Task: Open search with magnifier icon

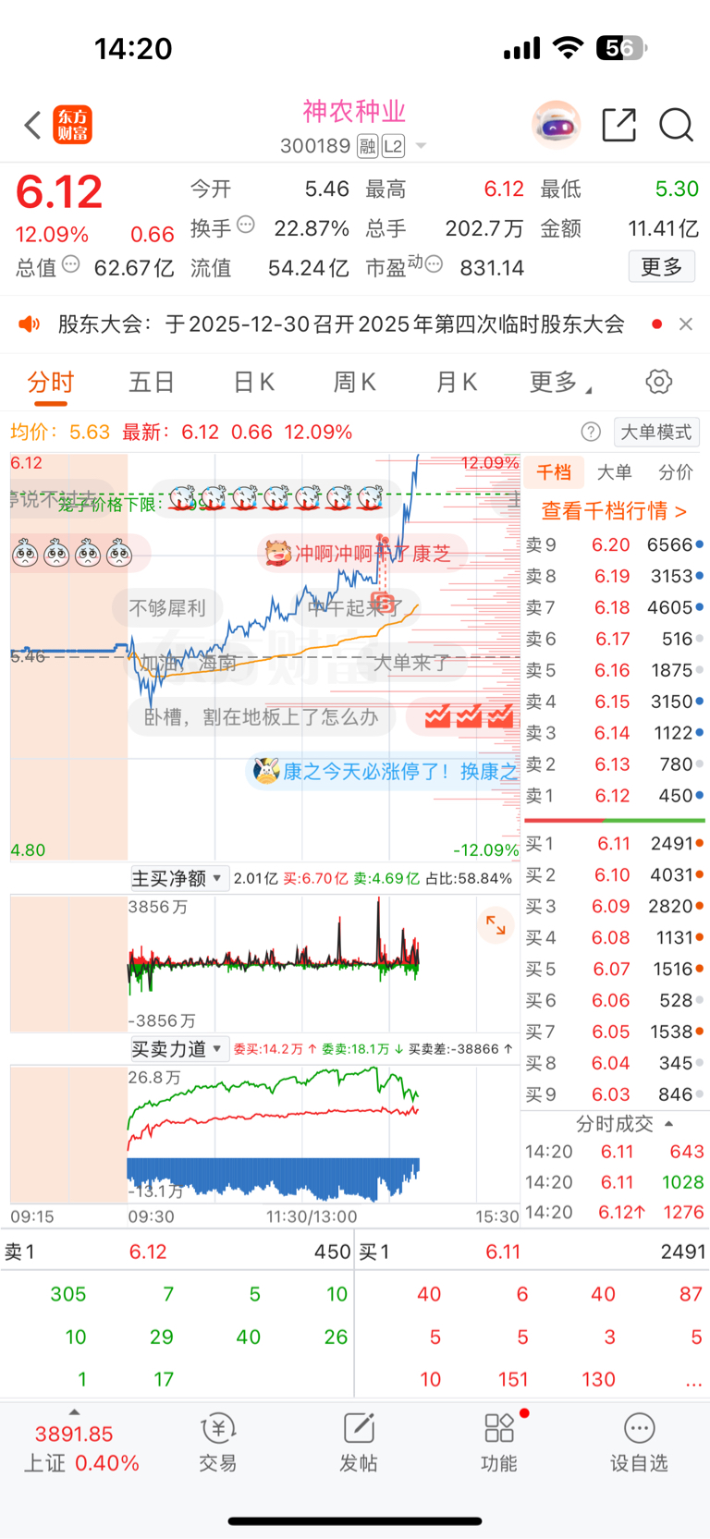Action: [676, 125]
